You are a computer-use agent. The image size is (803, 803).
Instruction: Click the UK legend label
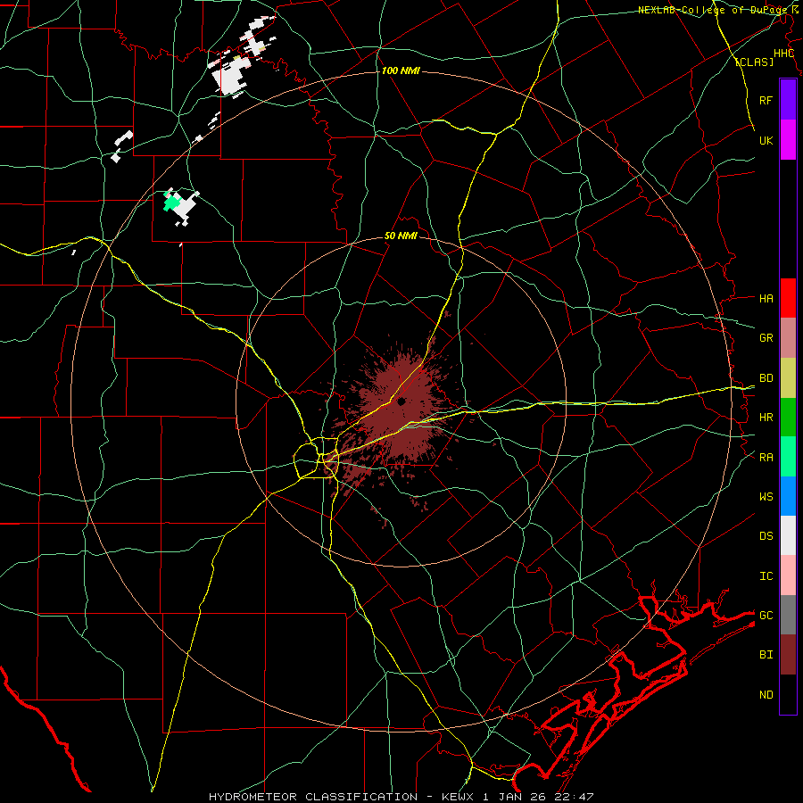(x=766, y=140)
